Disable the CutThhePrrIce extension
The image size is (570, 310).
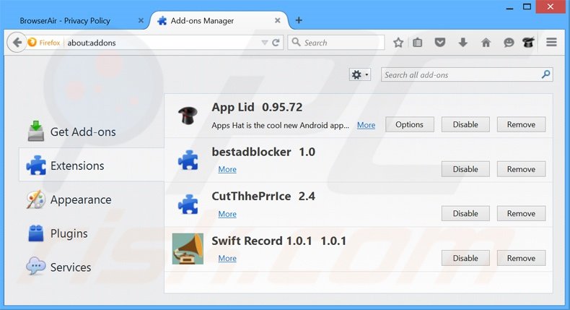click(465, 213)
